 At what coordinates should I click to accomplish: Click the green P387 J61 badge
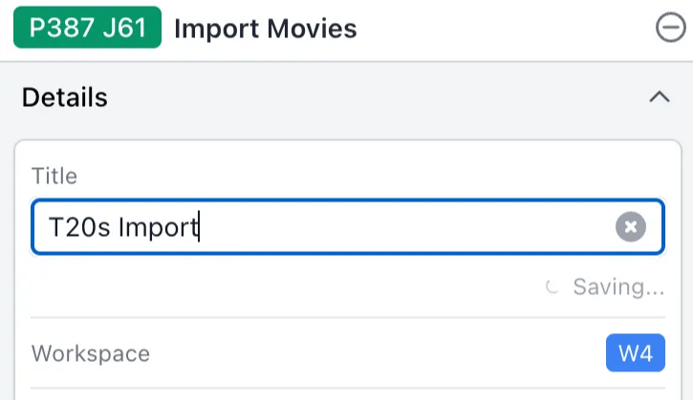pos(87,29)
